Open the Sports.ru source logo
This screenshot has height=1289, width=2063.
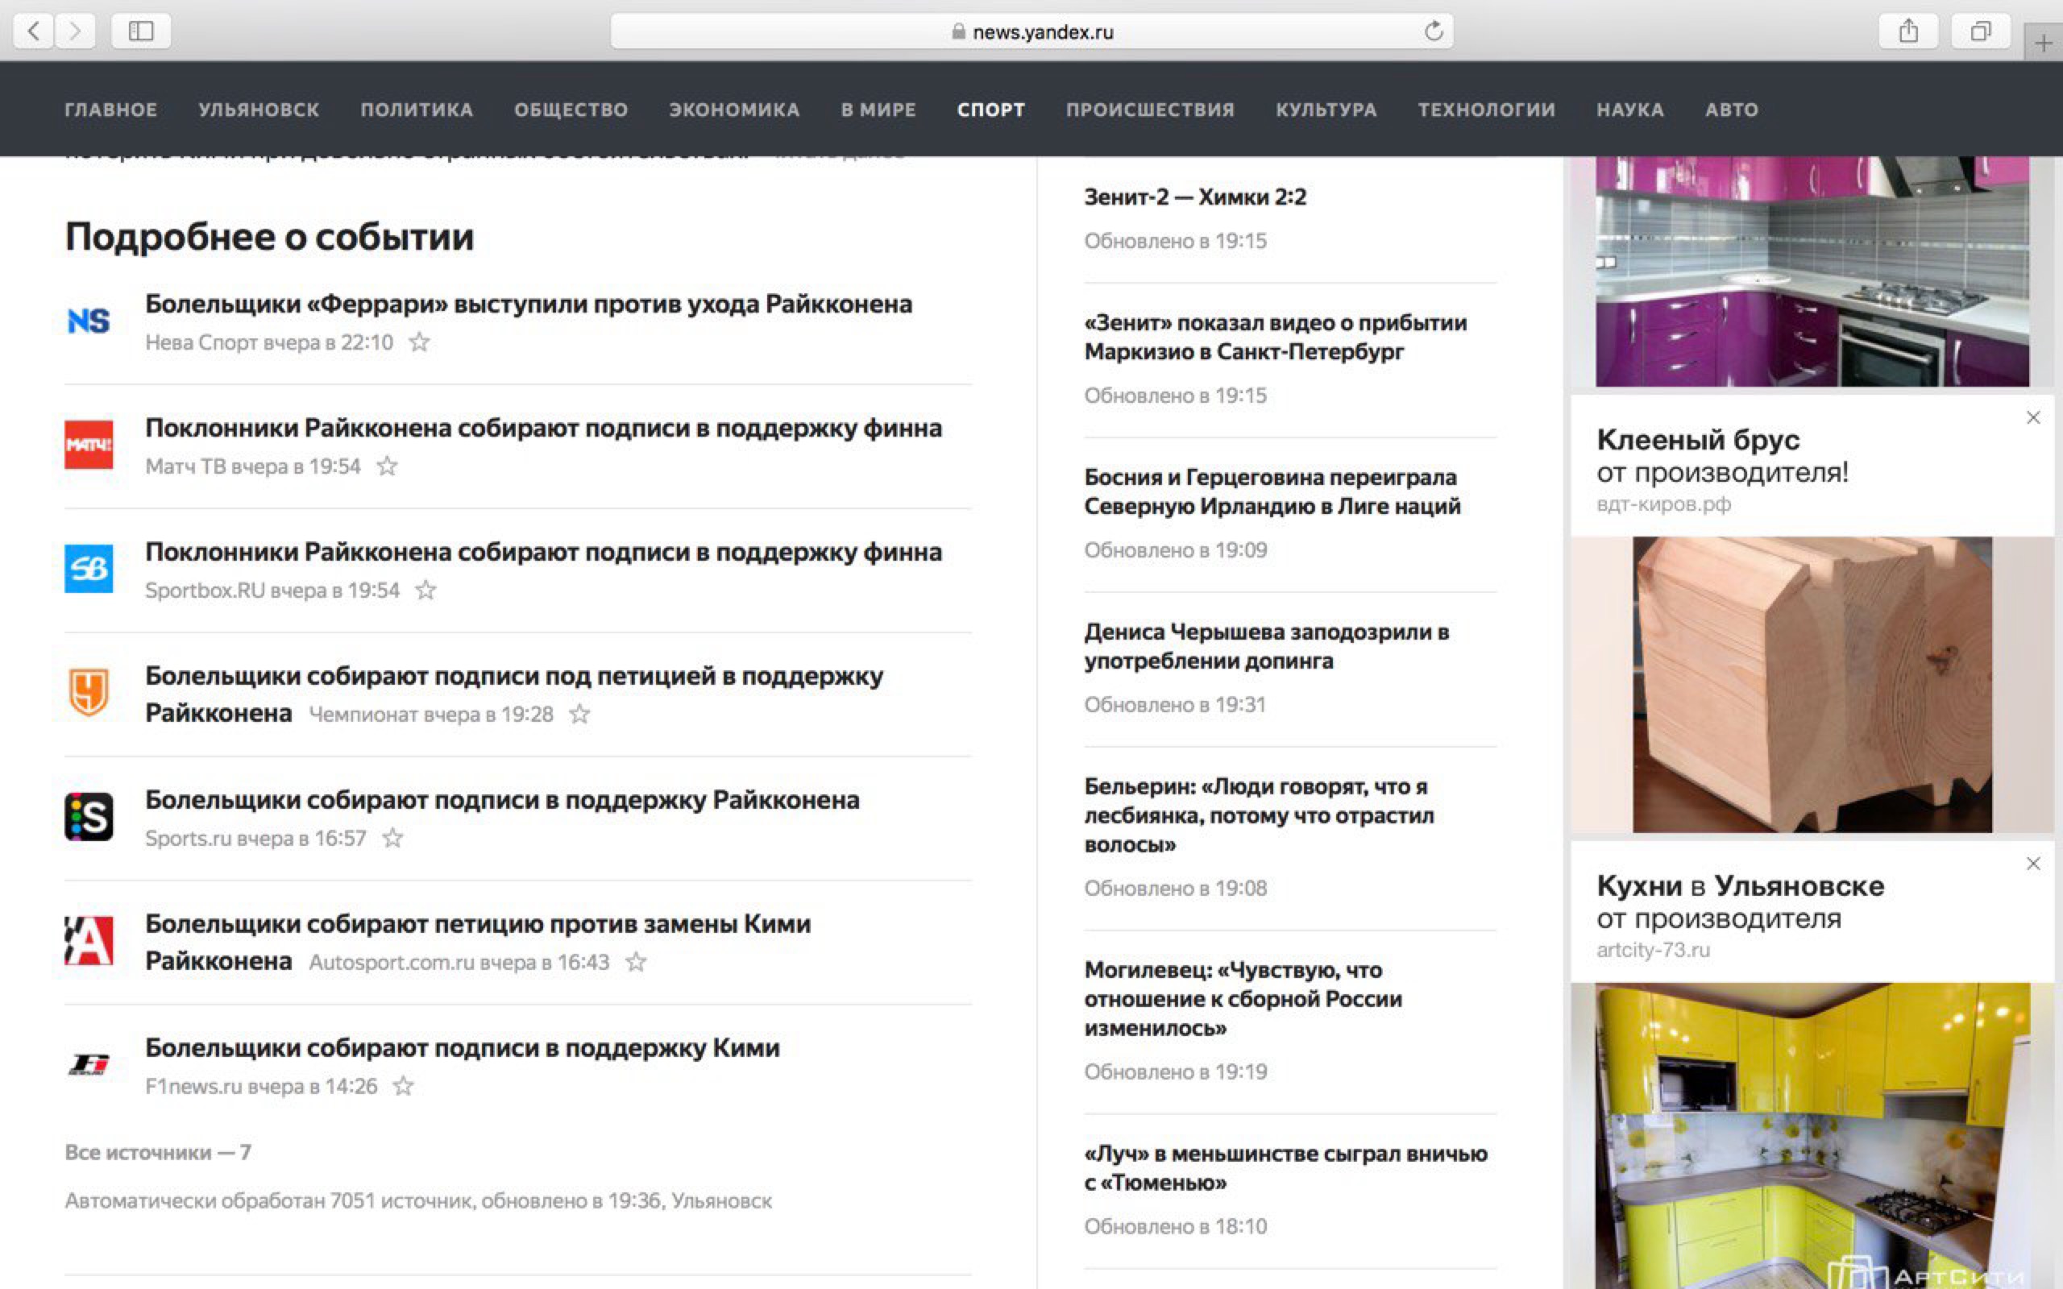pyautogui.click(x=89, y=817)
